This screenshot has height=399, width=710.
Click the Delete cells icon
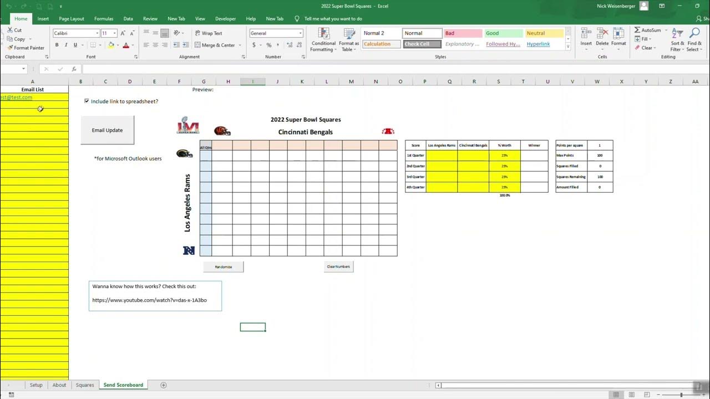[x=602, y=33]
